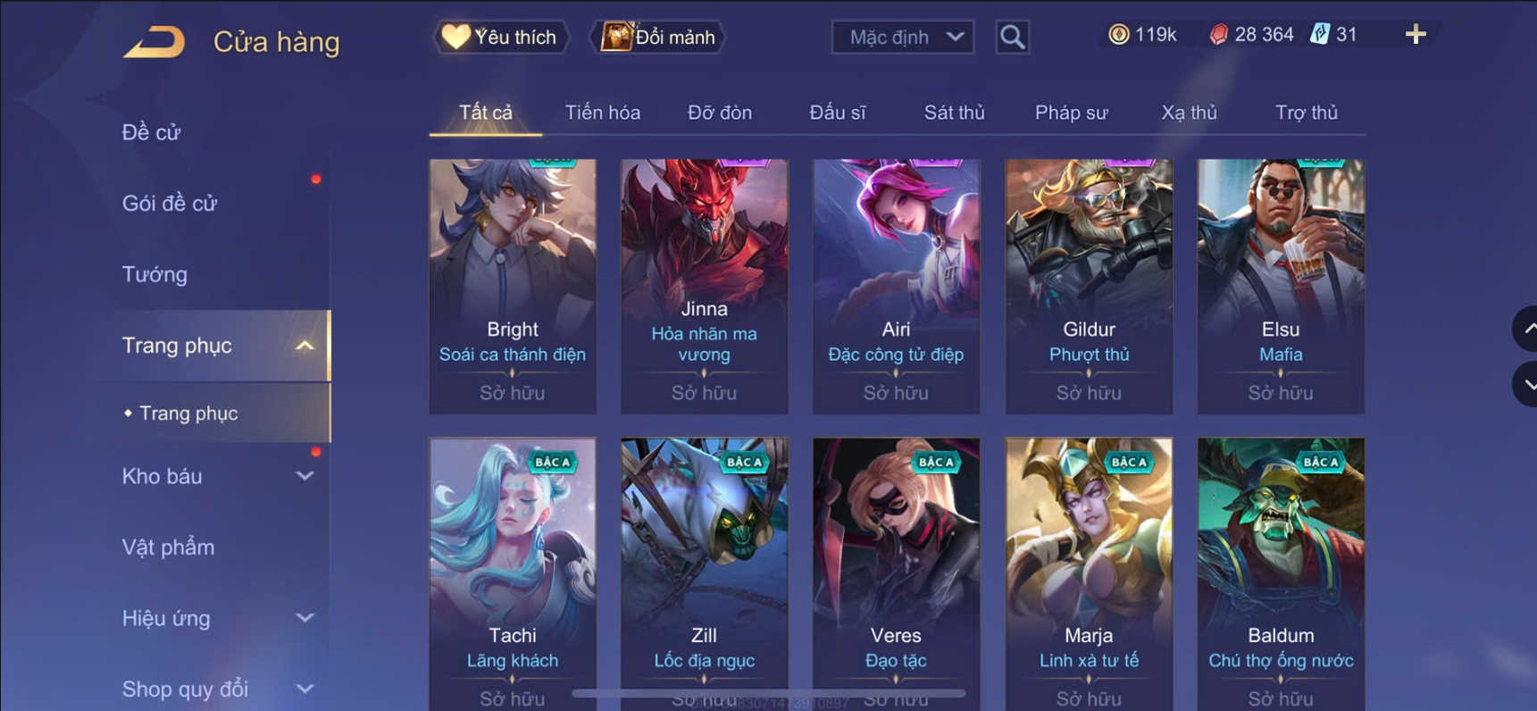Click the Đổi mảnh fragment exchange icon

615,37
